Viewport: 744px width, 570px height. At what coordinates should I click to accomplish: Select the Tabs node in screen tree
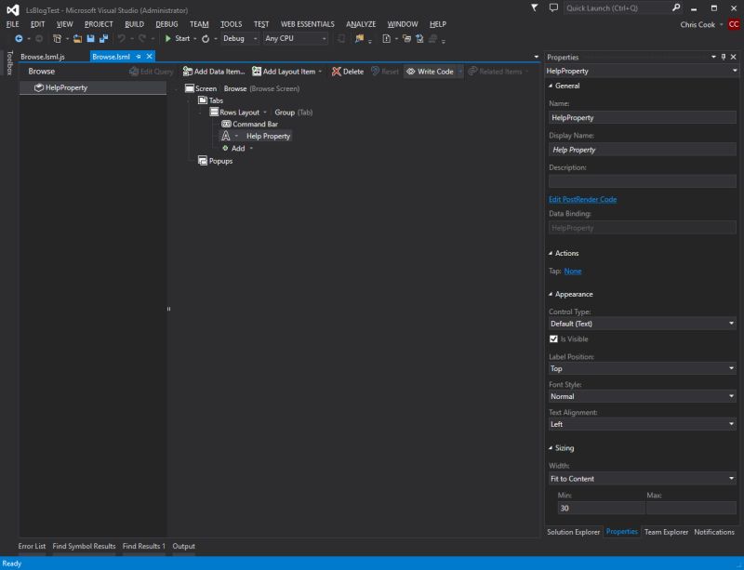point(210,100)
